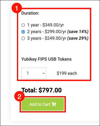
Task: Select the 2 years duration option
Action: 23,32
